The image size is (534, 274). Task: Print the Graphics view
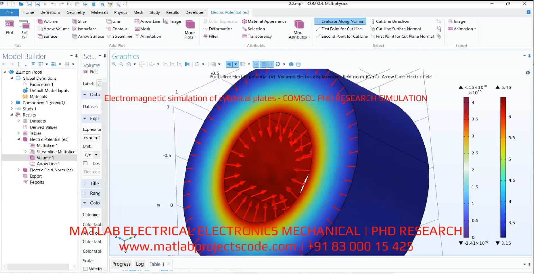coord(298,64)
